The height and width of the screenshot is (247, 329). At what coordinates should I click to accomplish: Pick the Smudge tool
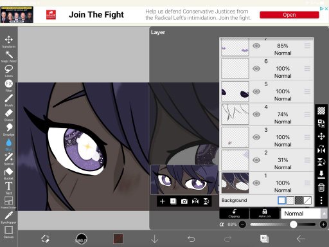click(8, 129)
